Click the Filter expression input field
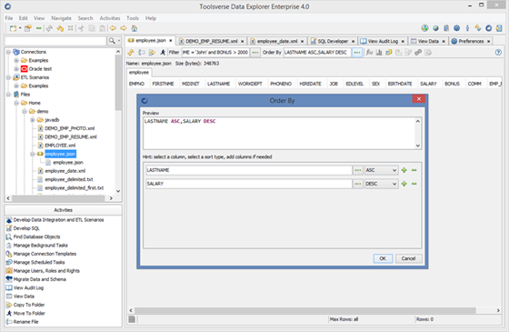This screenshot has width=509, height=332. tap(215, 53)
